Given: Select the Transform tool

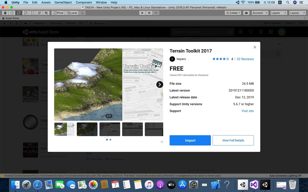Looking at the screenshot, I should point(40,13).
